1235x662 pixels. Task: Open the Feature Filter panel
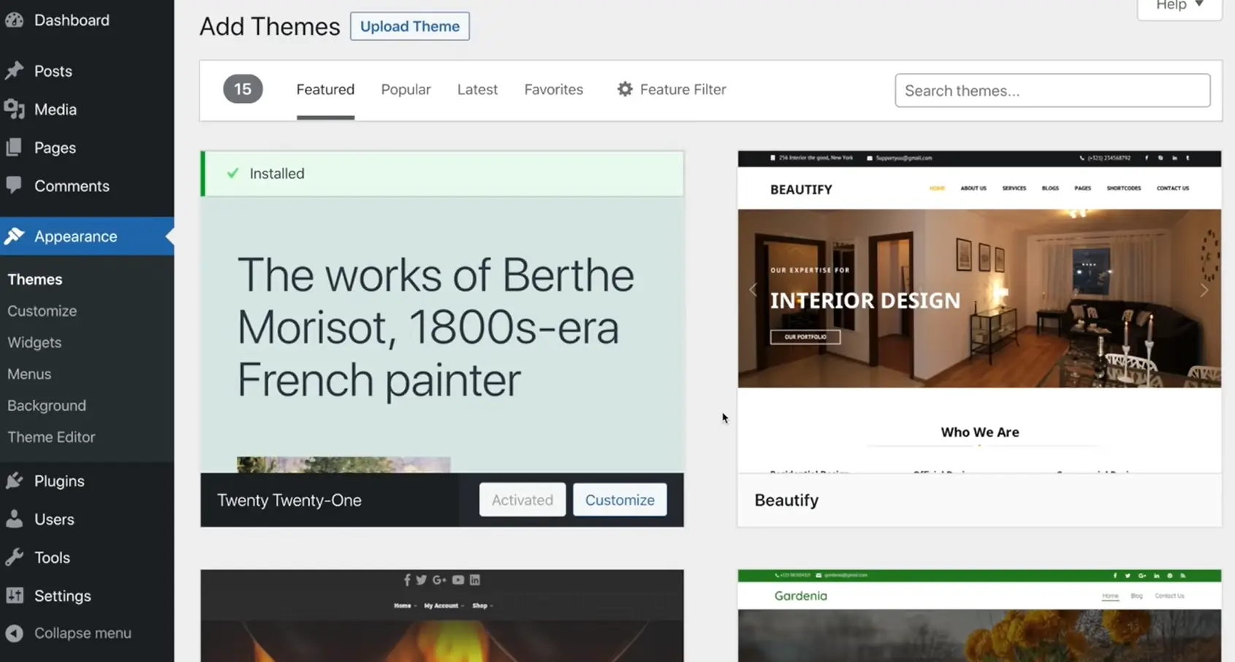[672, 90]
